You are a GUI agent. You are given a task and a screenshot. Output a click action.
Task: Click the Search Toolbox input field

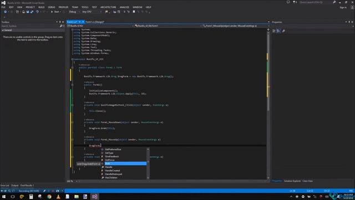(x=30, y=26)
